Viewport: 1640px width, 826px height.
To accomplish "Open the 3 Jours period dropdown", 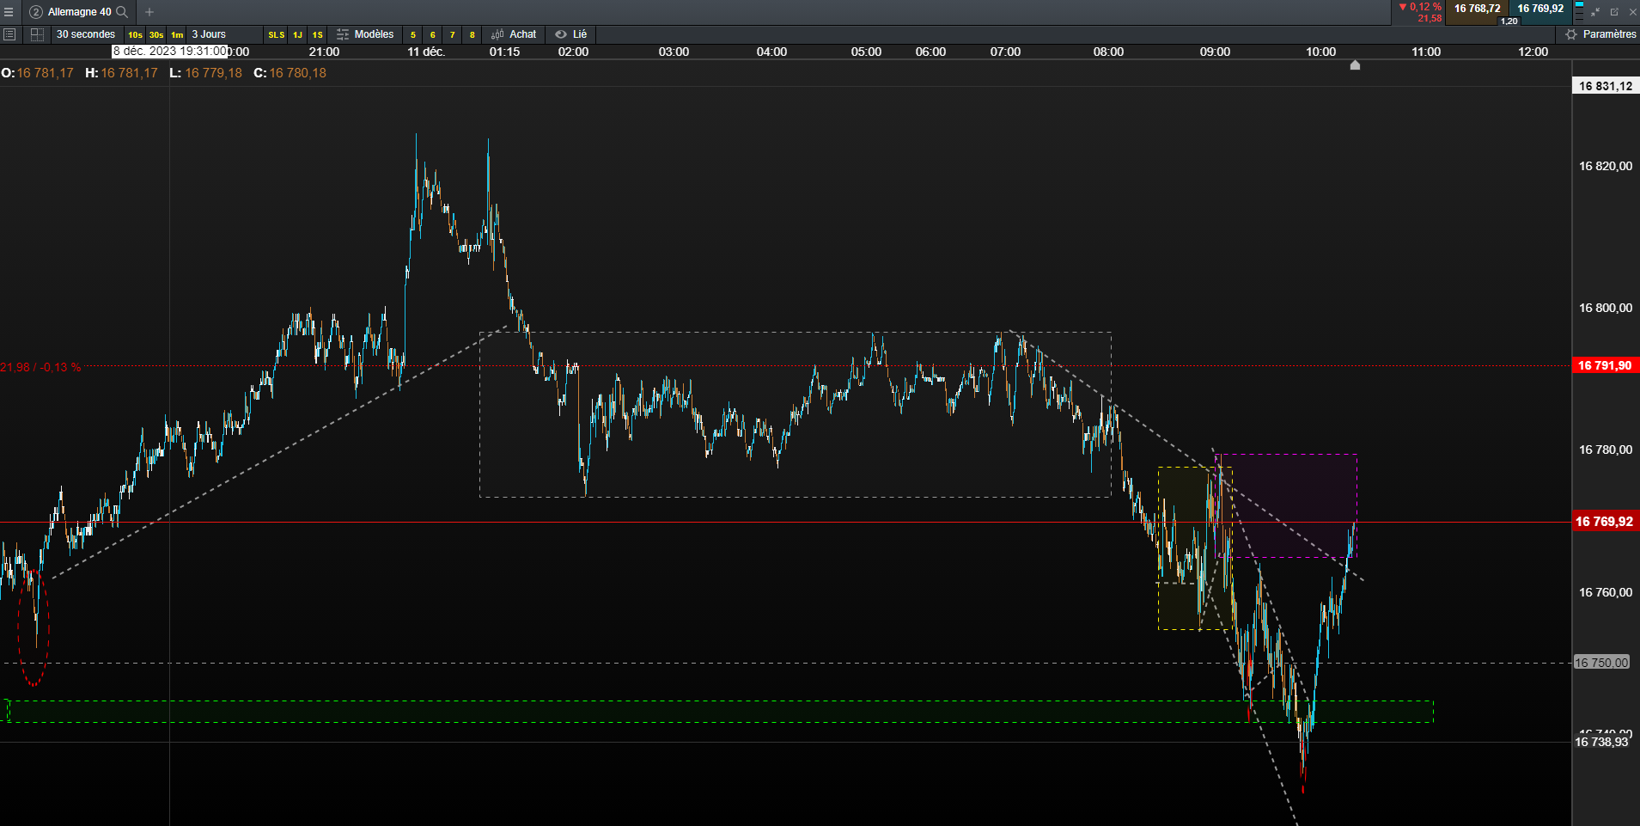I will pyautogui.click(x=225, y=34).
